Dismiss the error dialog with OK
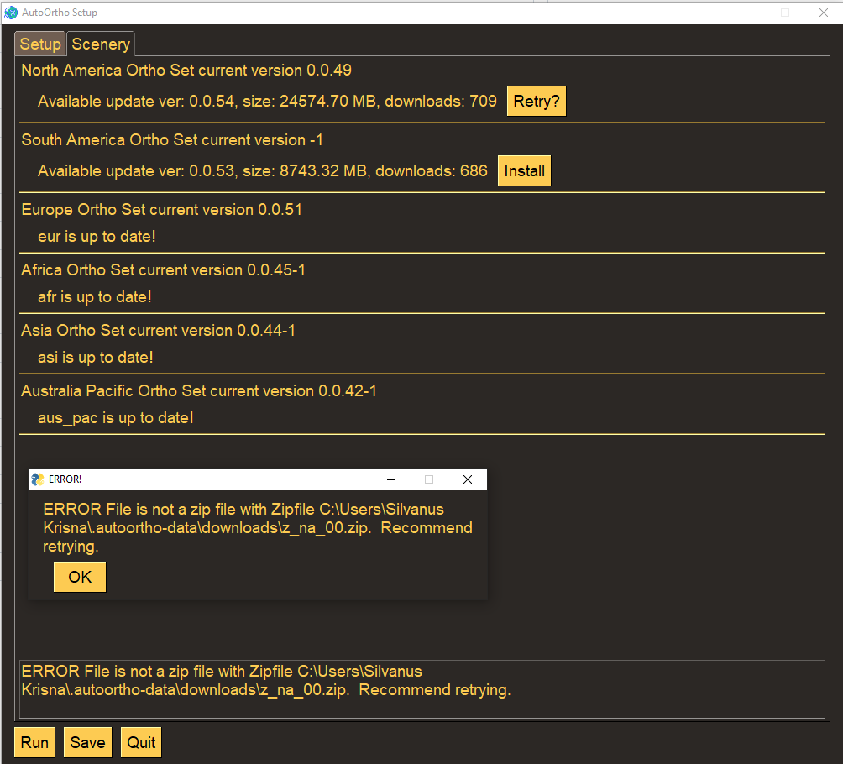The image size is (843, 764). point(79,576)
